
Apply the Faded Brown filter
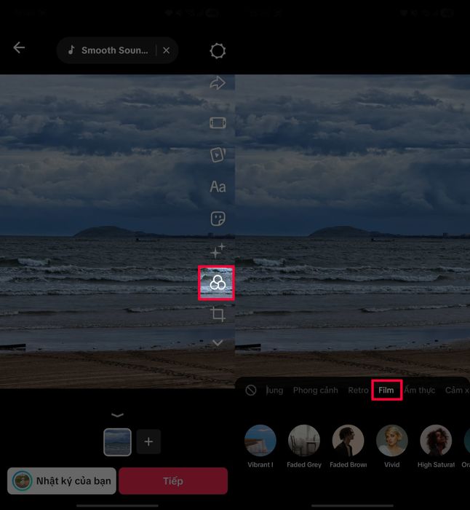pyautogui.click(x=348, y=446)
